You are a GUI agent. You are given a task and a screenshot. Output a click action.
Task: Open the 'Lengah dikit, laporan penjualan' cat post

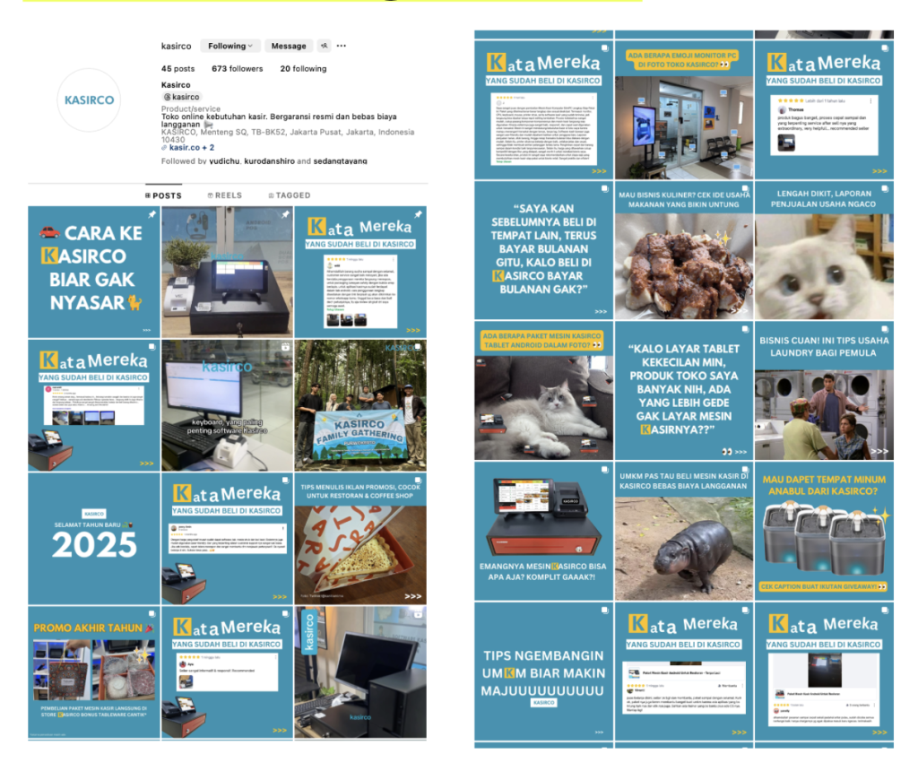click(x=825, y=250)
